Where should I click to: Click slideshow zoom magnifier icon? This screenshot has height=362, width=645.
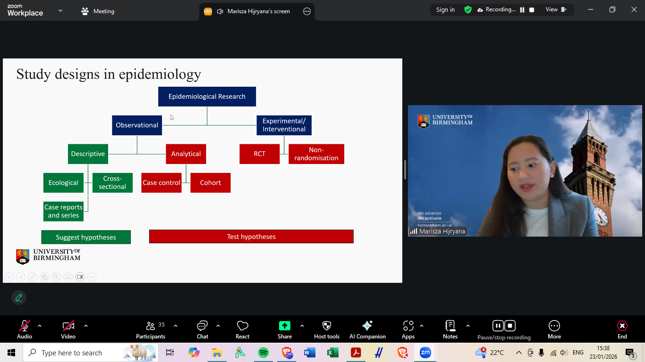tap(56, 277)
